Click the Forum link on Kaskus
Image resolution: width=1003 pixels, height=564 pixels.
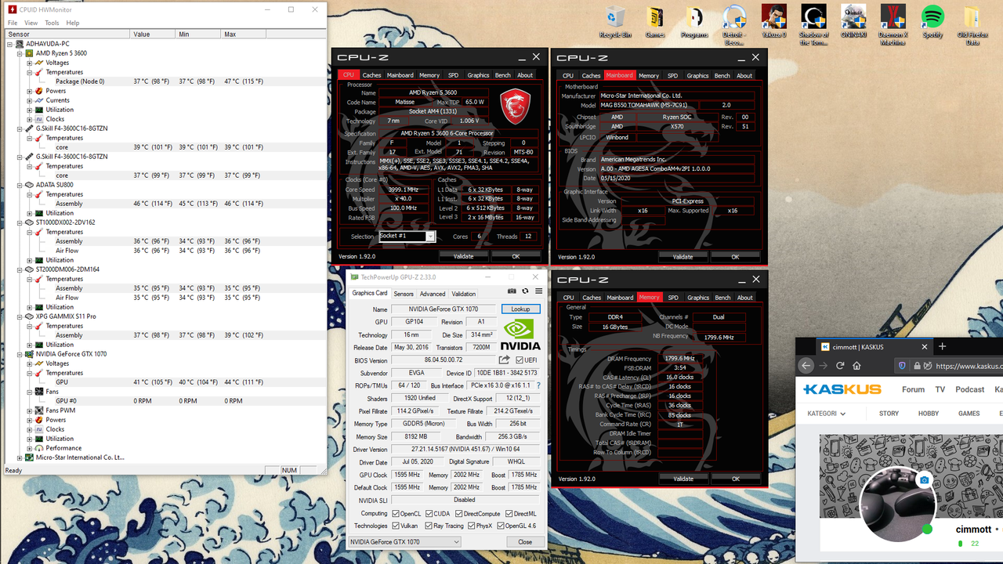tap(913, 389)
